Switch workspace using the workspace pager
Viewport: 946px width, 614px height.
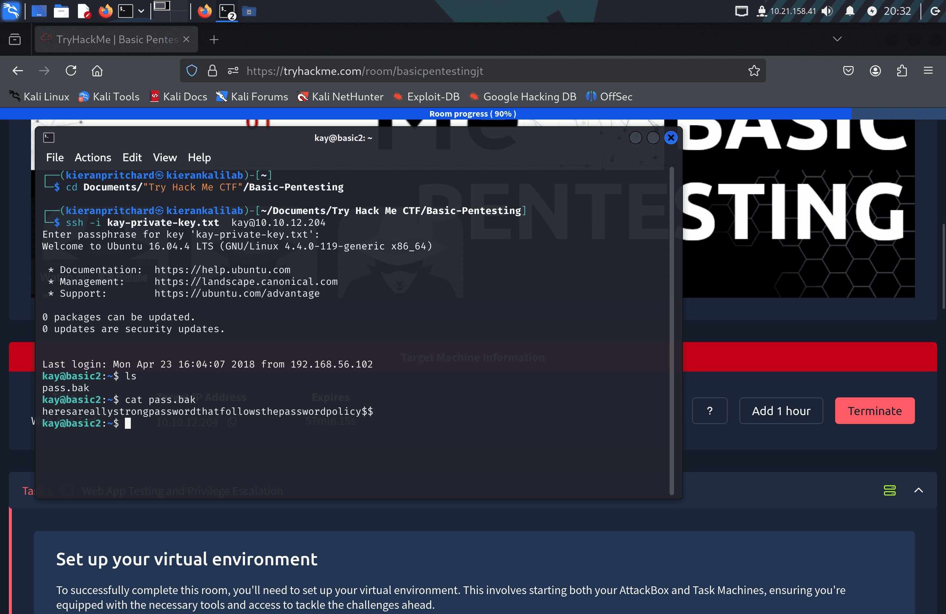click(171, 11)
